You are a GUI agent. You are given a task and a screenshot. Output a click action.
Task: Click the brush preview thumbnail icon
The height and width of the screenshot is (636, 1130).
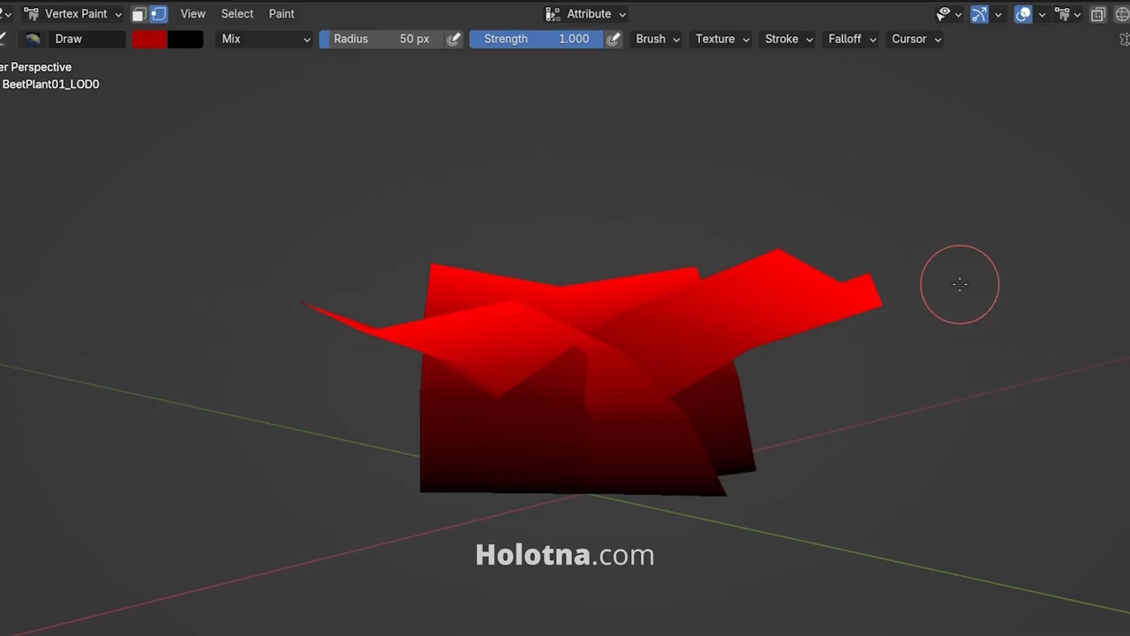(x=33, y=39)
